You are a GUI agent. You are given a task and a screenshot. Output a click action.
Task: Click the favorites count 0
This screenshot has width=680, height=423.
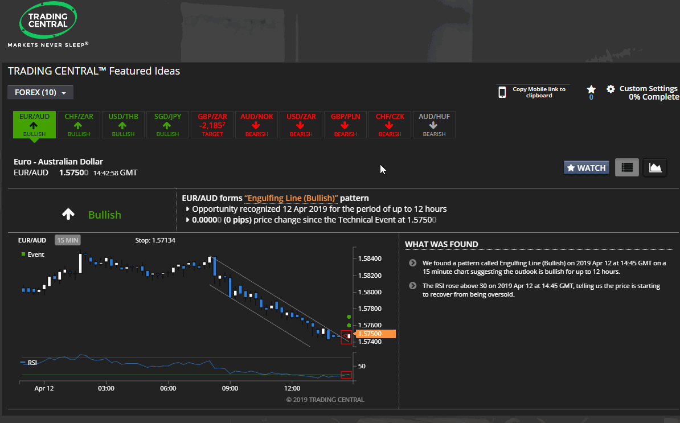point(591,97)
